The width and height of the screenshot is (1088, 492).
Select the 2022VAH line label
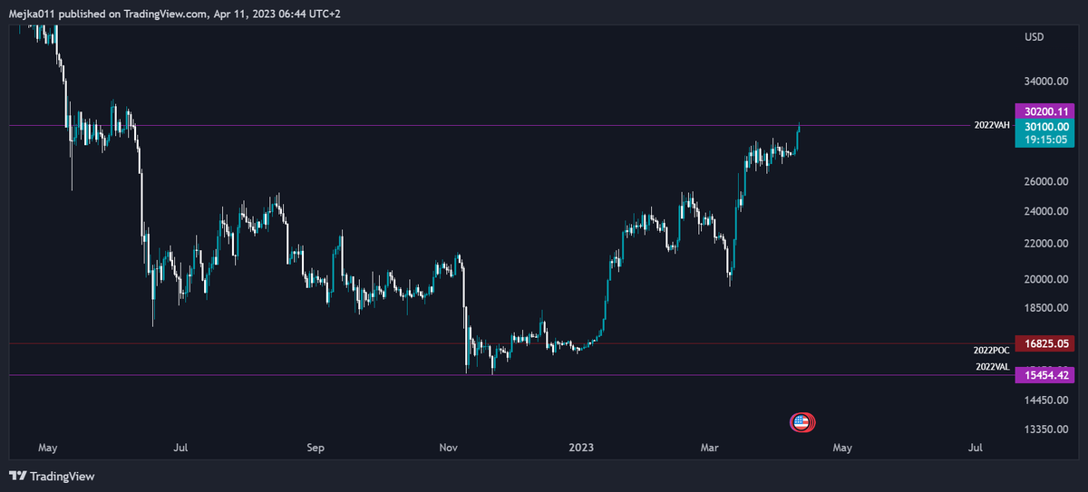(x=992, y=126)
